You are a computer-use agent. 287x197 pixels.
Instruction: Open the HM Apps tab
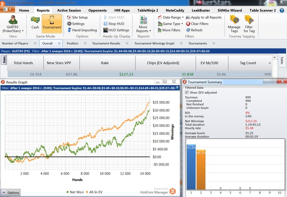pyautogui.click(x=122, y=10)
